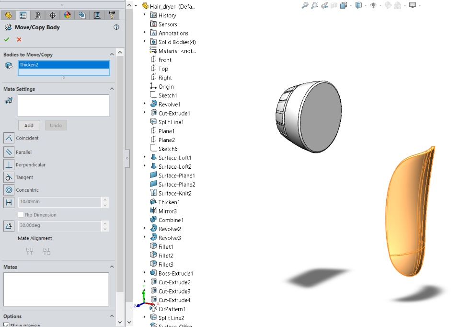
Task: Open help for Move/Copy Body
Action: click(x=116, y=27)
